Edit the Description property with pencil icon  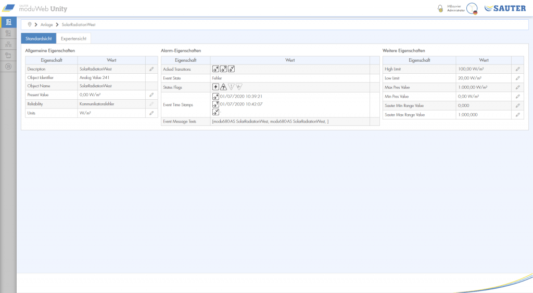tap(151, 69)
